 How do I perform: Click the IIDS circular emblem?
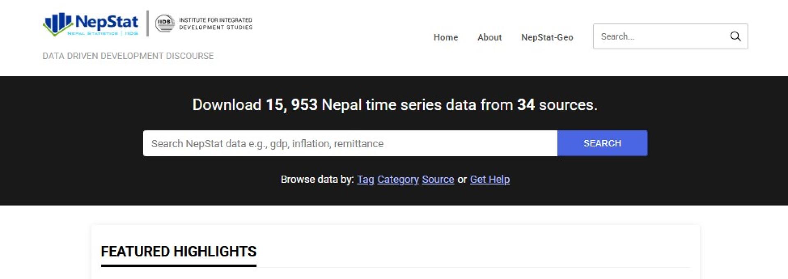tap(165, 23)
